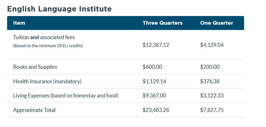Select the $12,387.12 tuition amount
Viewport: 266px width, 127px height.
coord(156,45)
